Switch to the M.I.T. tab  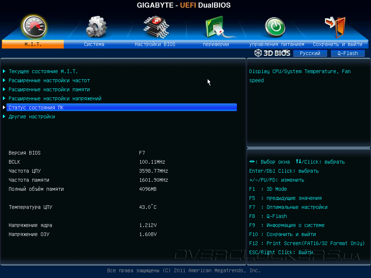pyautogui.click(x=33, y=44)
